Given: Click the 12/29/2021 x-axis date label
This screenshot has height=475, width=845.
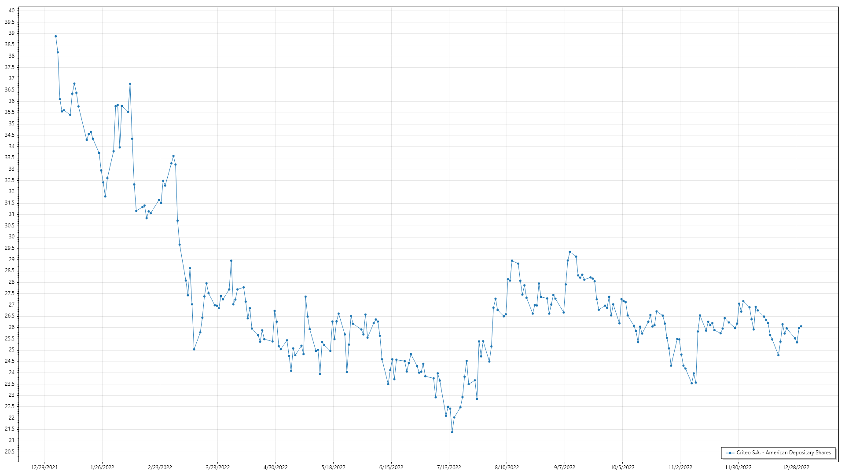Looking at the screenshot, I should tap(44, 468).
